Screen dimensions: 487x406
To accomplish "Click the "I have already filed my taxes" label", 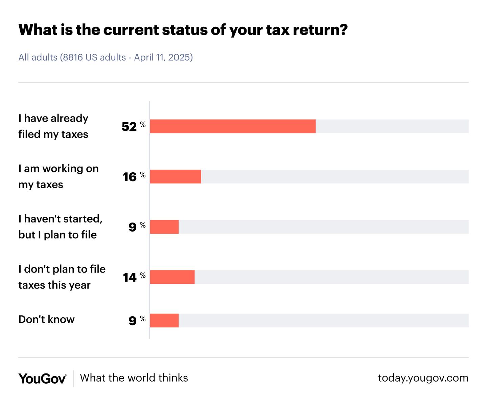I will tap(53, 126).
